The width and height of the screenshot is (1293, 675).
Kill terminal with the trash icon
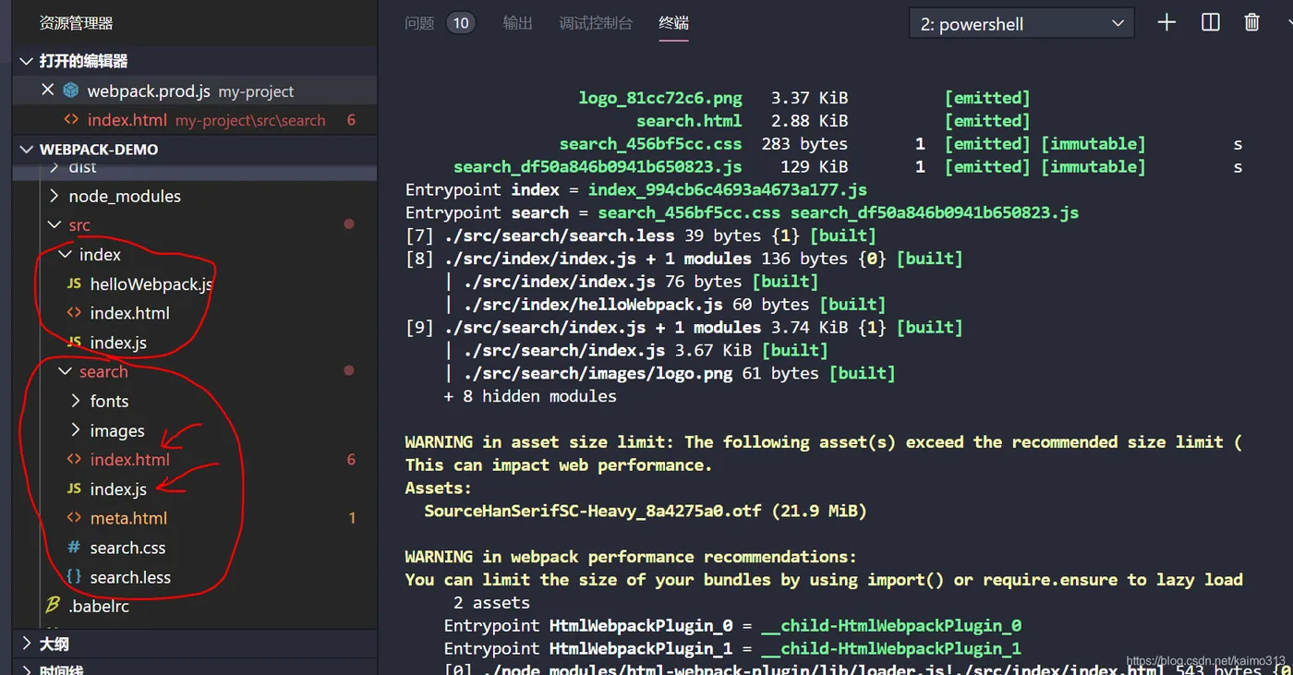click(x=1251, y=23)
